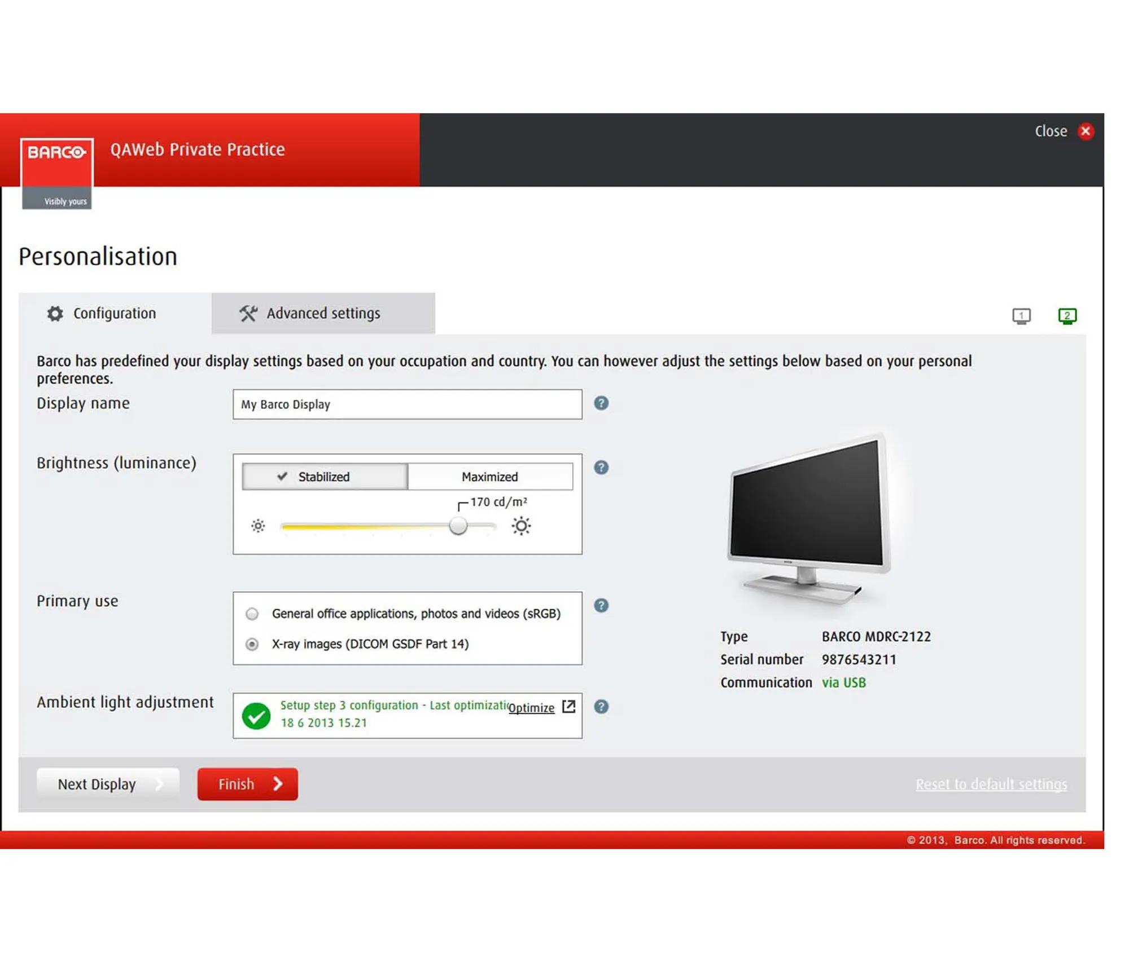Click the green check status icon

(x=256, y=716)
